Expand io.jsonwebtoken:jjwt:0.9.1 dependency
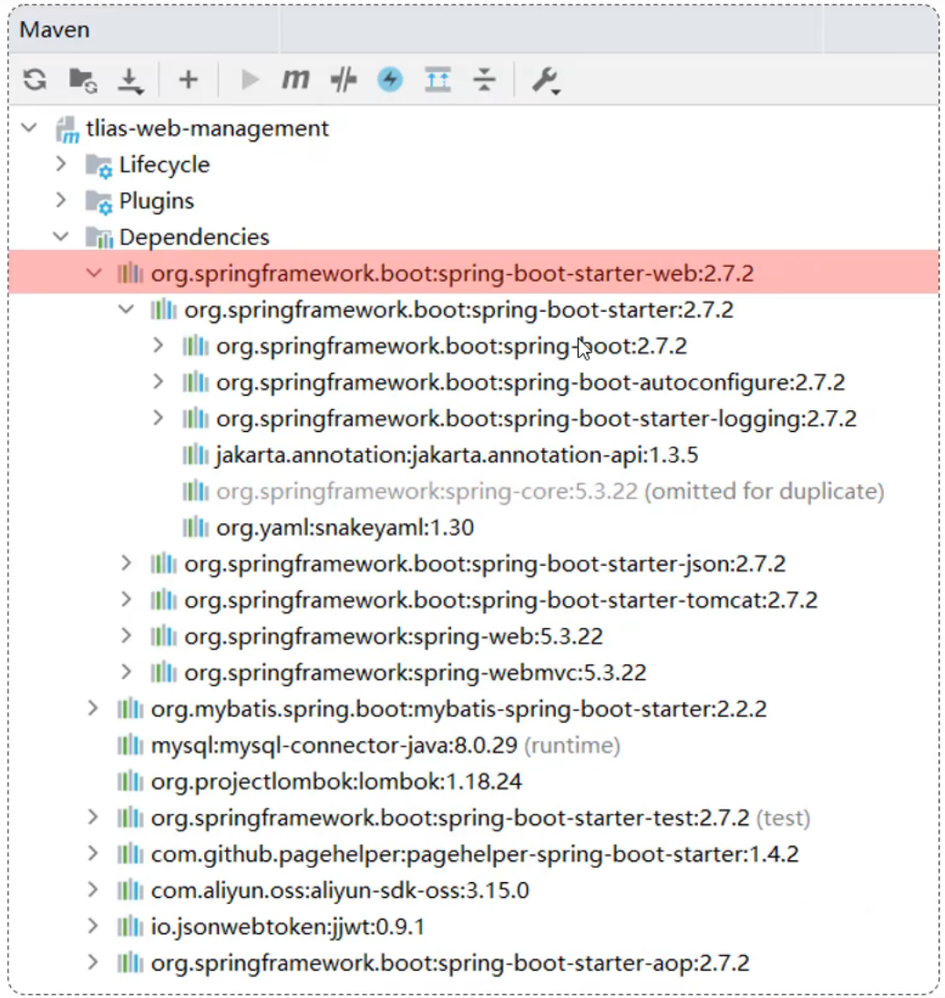 point(93,926)
